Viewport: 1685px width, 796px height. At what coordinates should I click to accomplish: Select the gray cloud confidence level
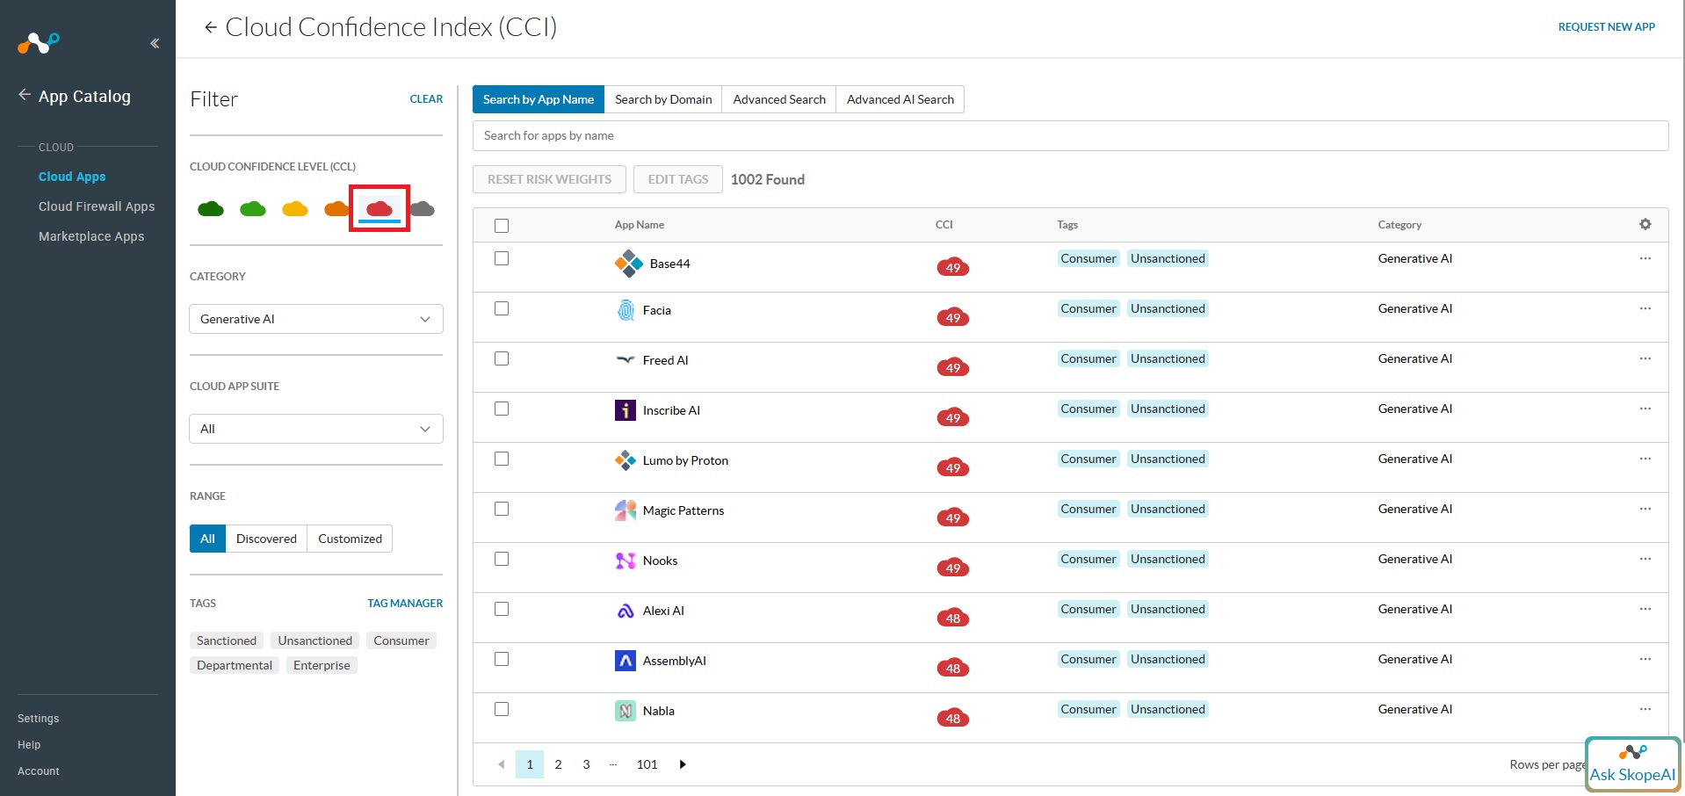click(x=423, y=209)
